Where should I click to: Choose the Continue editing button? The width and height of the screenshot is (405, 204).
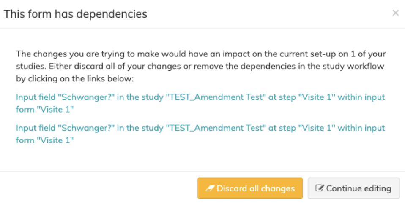point(353,188)
